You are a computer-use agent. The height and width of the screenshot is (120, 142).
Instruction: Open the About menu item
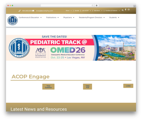point(68,10)
